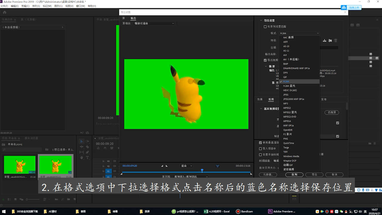Image resolution: width=382 pixels, height=215 pixels.
Task: Click the 匹配源 match source button
Action: click(x=332, y=113)
